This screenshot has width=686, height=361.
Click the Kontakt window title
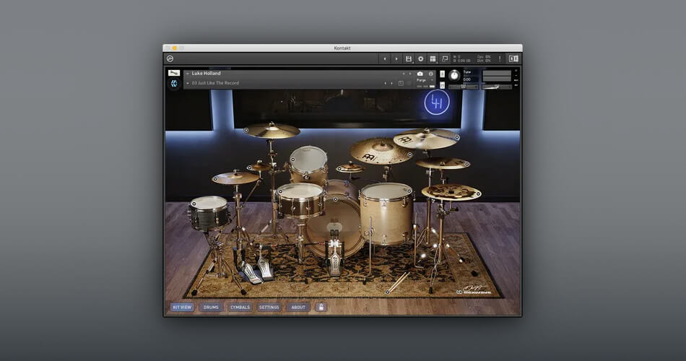(342, 48)
